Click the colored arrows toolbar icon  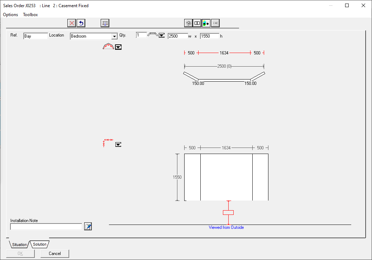[206, 23]
